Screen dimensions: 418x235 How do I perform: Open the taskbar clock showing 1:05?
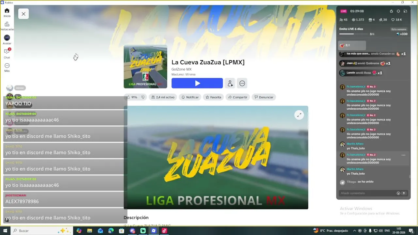pos(399,231)
